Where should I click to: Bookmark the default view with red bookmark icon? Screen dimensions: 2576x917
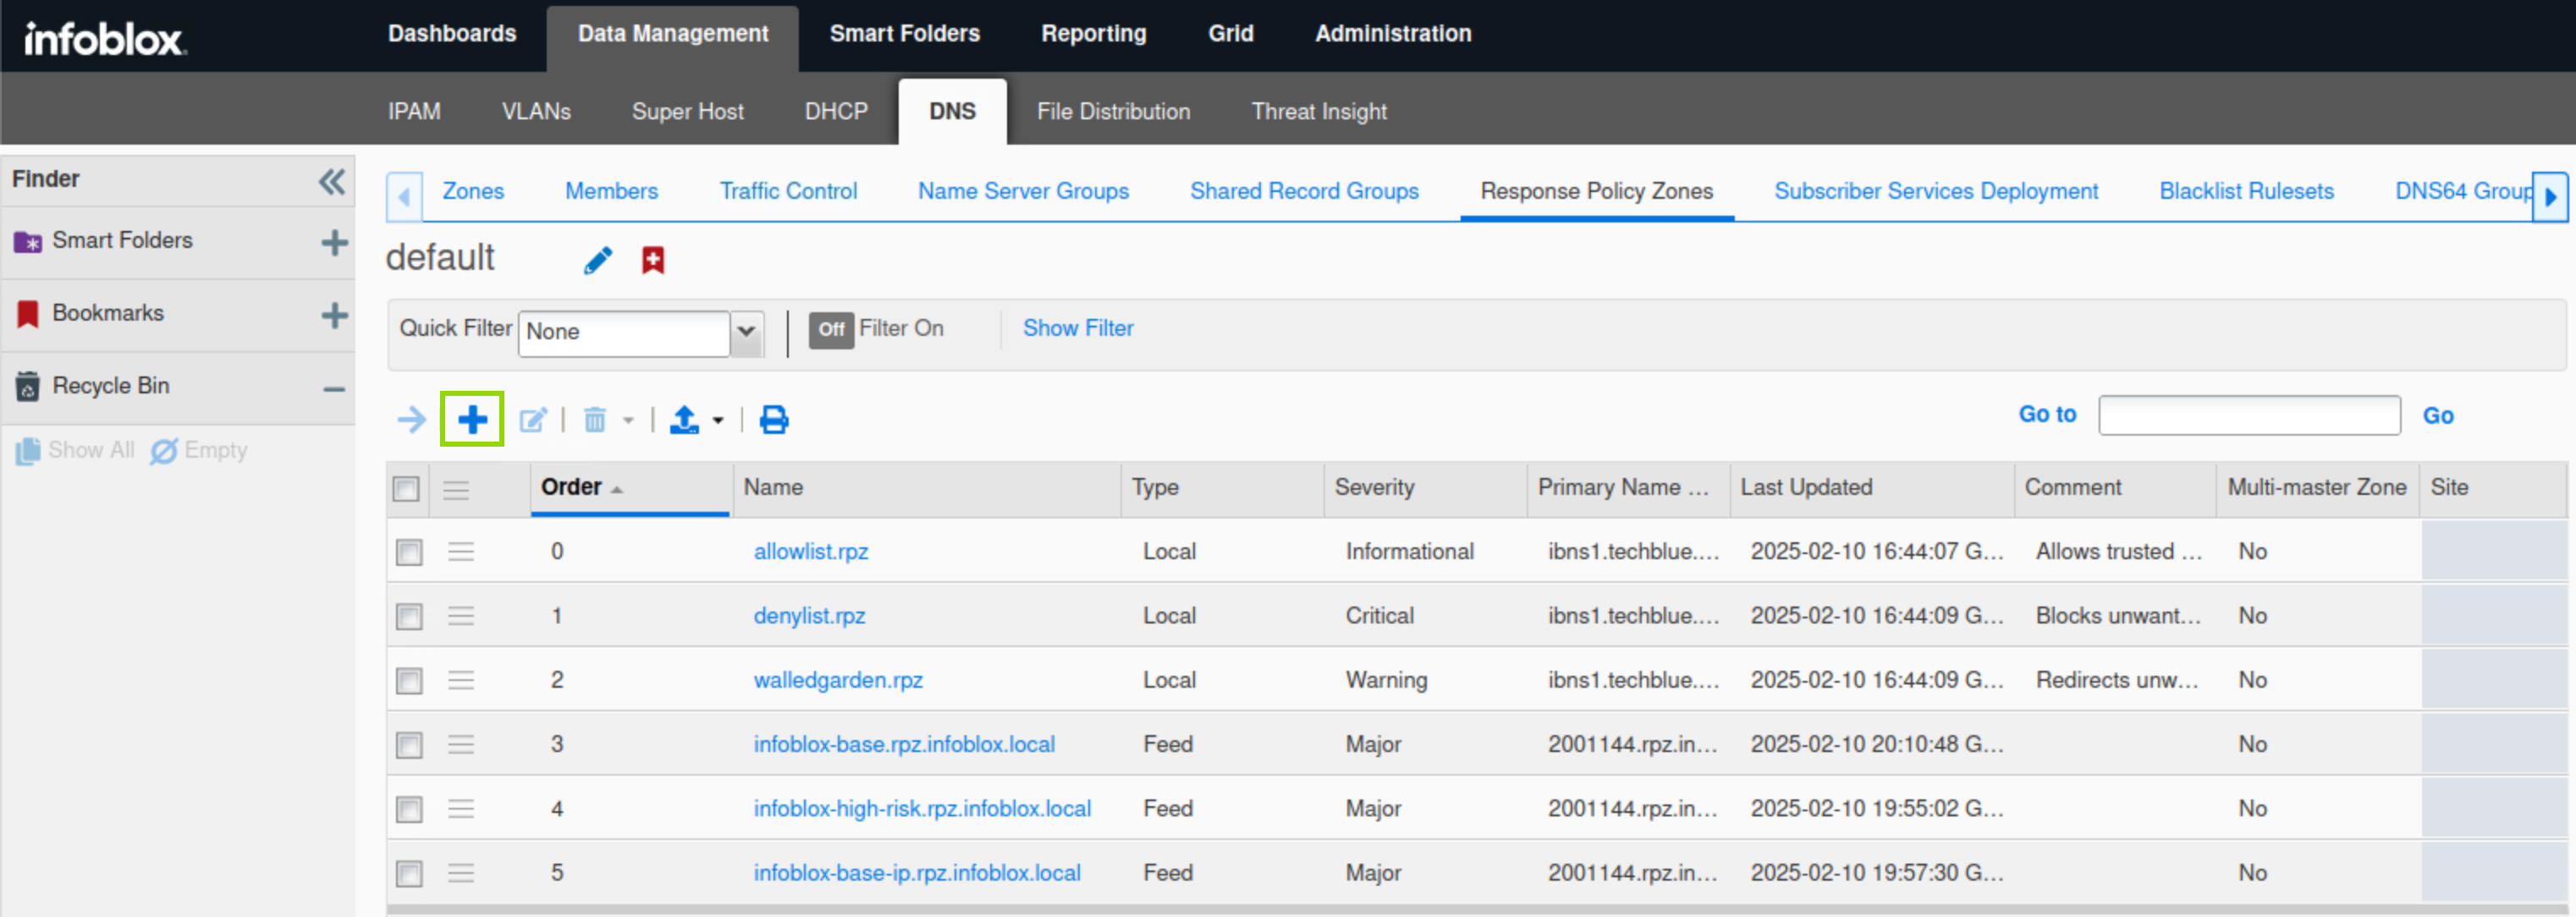(x=653, y=261)
